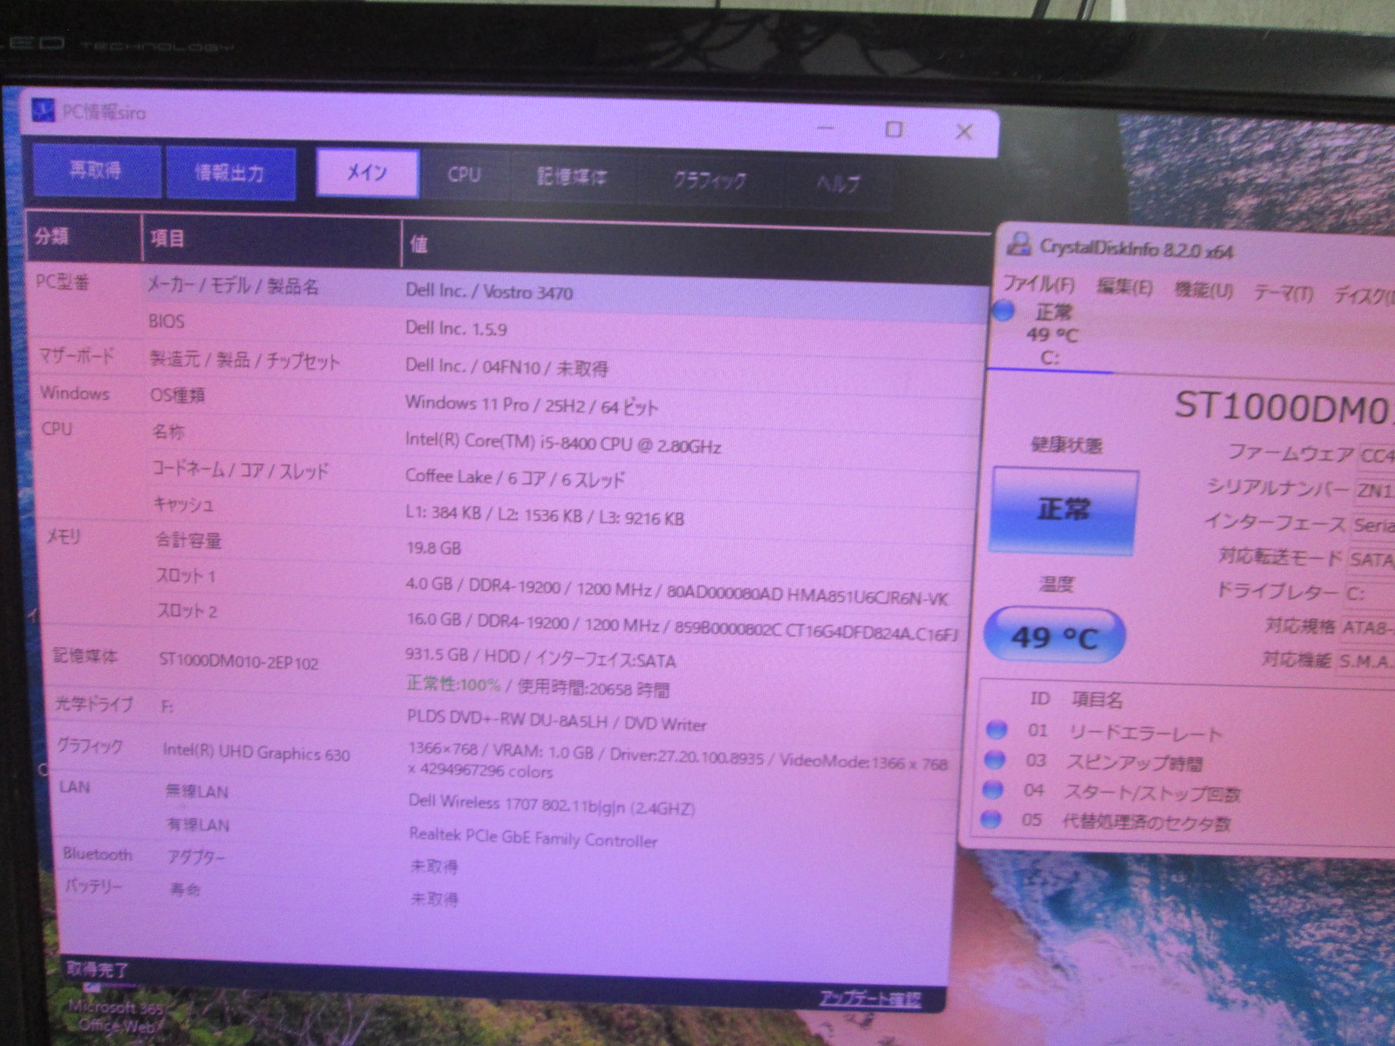Image resolution: width=1395 pixels, height=1046 pixels.
Task: Click the シリアルナンバー value field
Action: (1375, 490)
